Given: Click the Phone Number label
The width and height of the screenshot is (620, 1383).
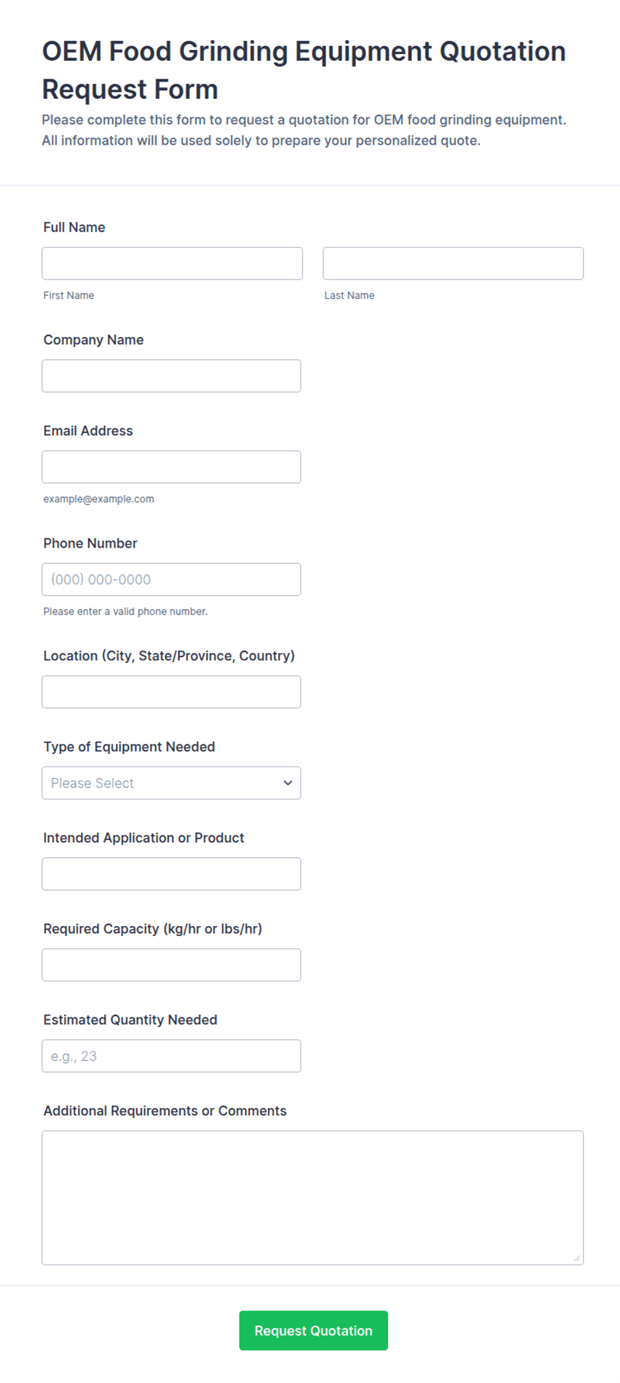Looking at the screenshot, I should 90,543.
